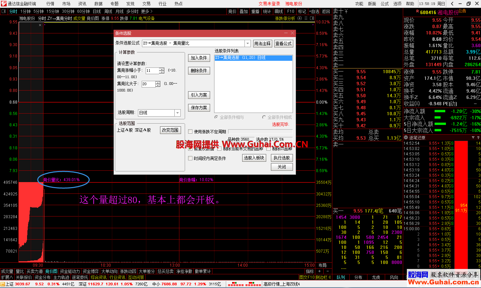Click the R marker before 600416

click(x=418, y=11)
